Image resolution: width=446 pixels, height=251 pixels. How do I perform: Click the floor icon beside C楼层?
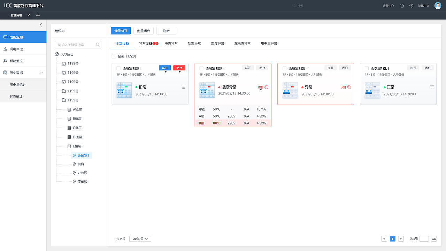click(x=69, y=128)
